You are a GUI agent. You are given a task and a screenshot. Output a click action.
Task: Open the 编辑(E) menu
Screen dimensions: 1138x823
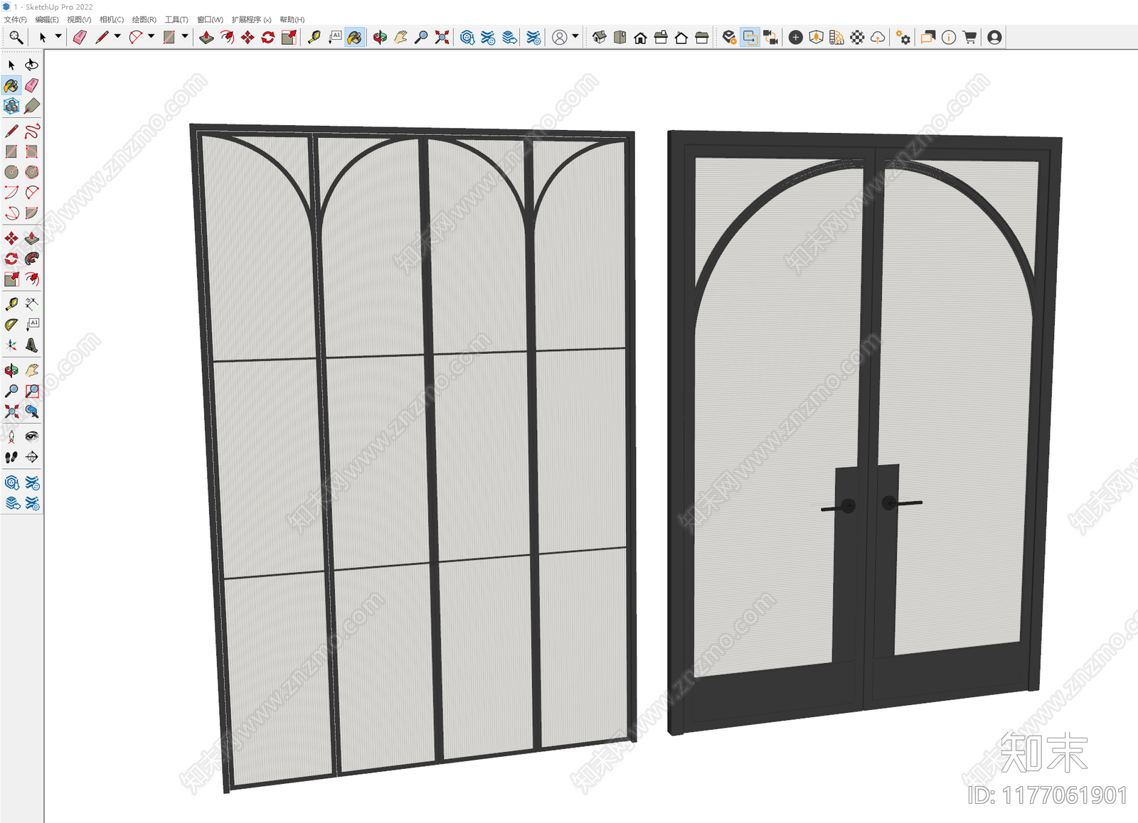click(x=47, y=19)
